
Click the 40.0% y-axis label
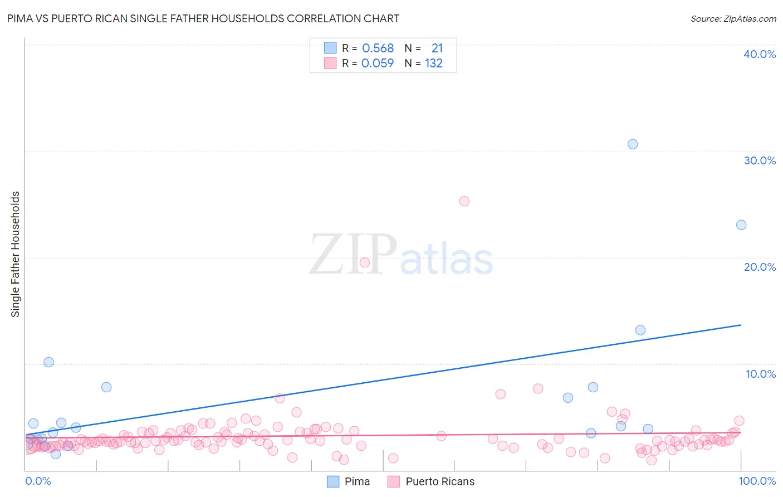point(760,54)
